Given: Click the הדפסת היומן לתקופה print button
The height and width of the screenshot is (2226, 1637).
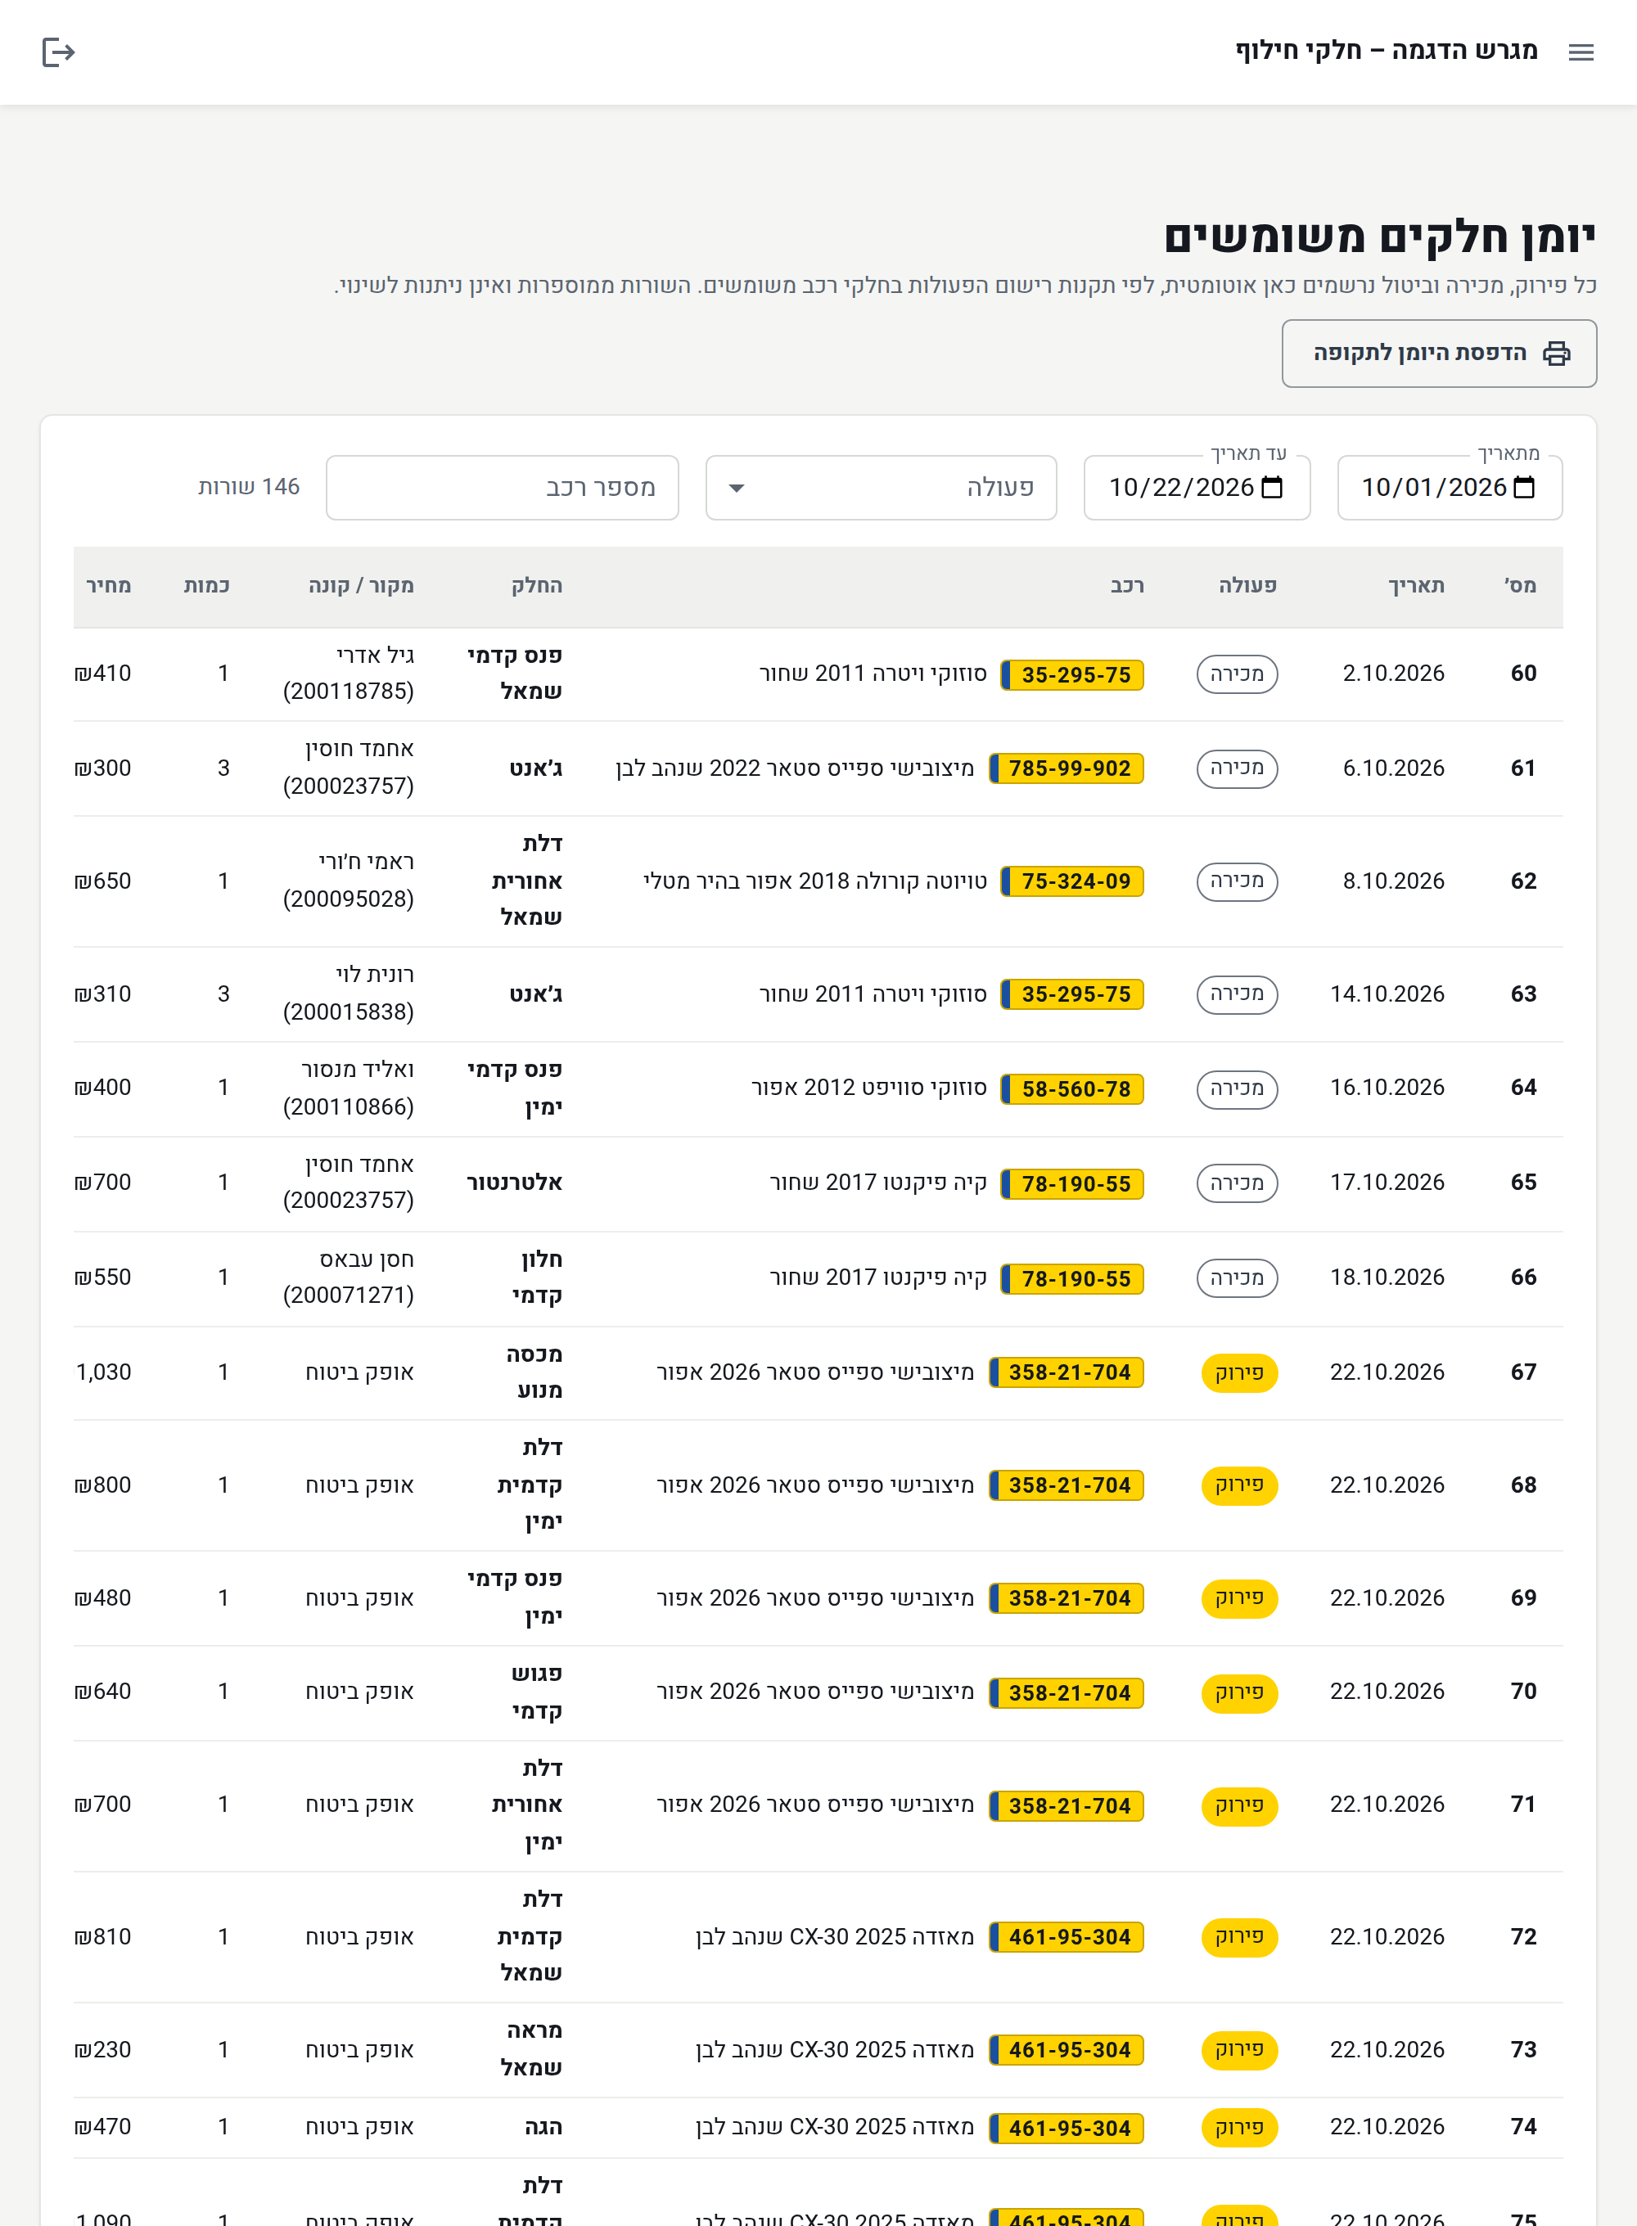Looking at the screenshot, I should 1439,354.
